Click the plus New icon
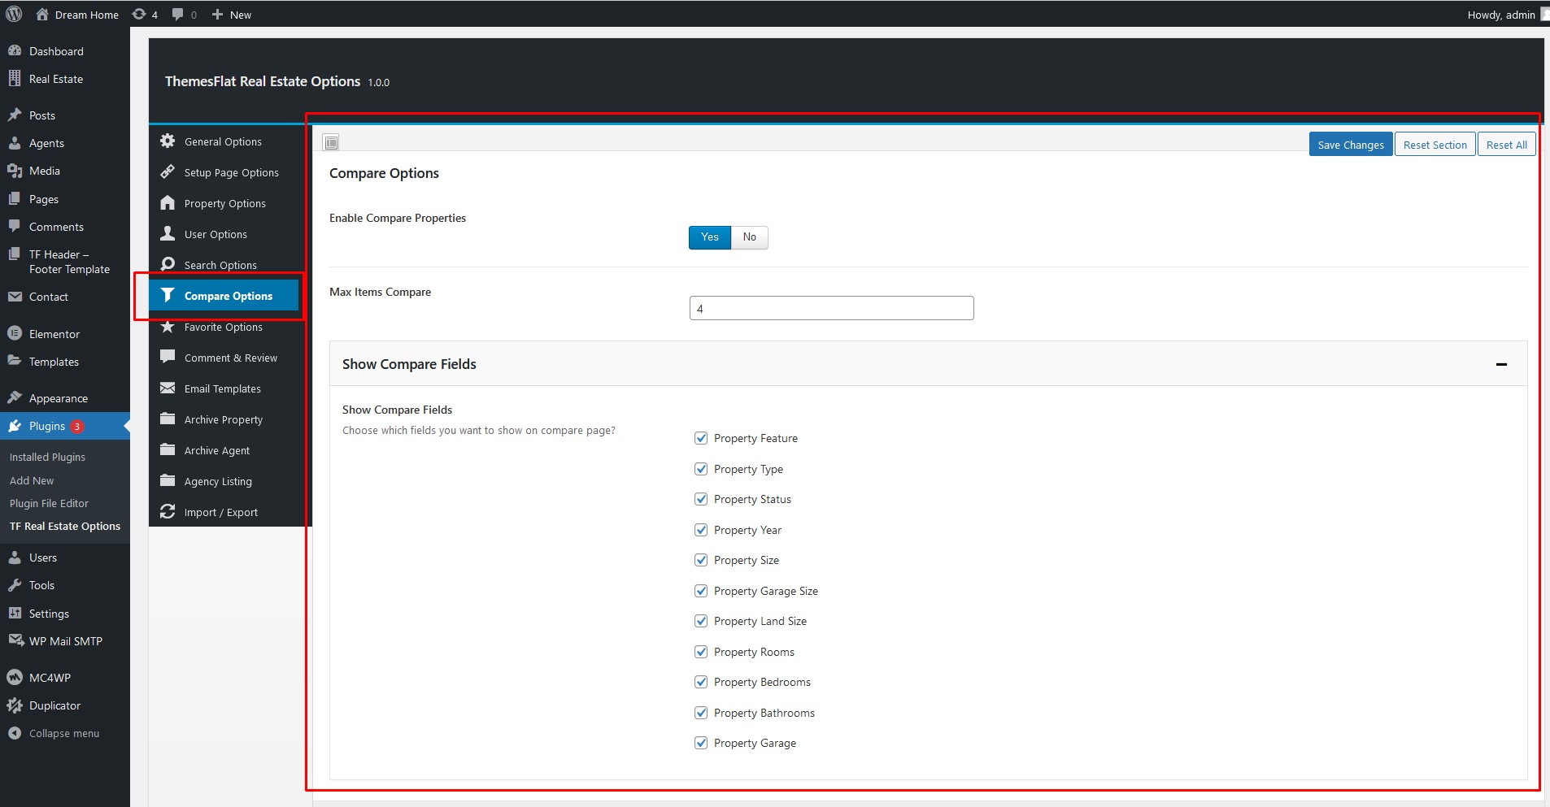The width and height of the screenshot is (1550, 807). (x=217, y=15)
